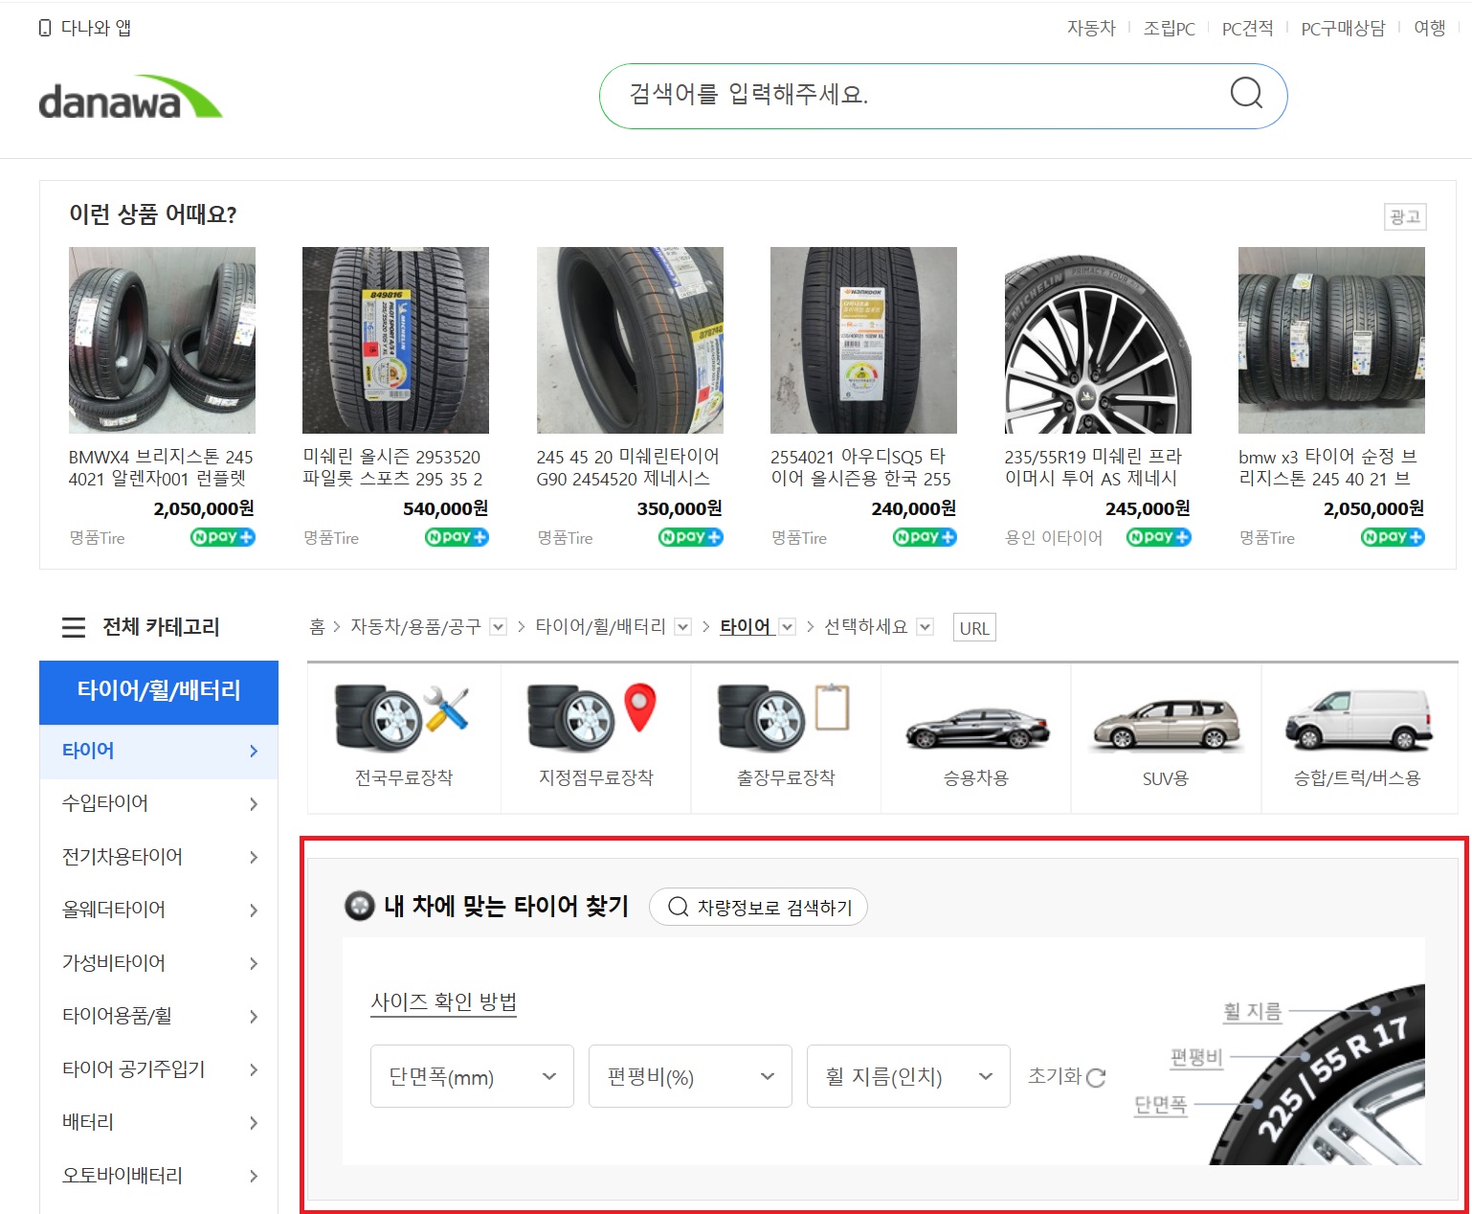Click seller name 용인 이타이어

pos(1054,538)
